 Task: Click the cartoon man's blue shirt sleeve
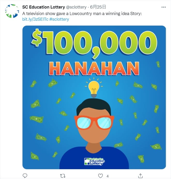[68, 161]
